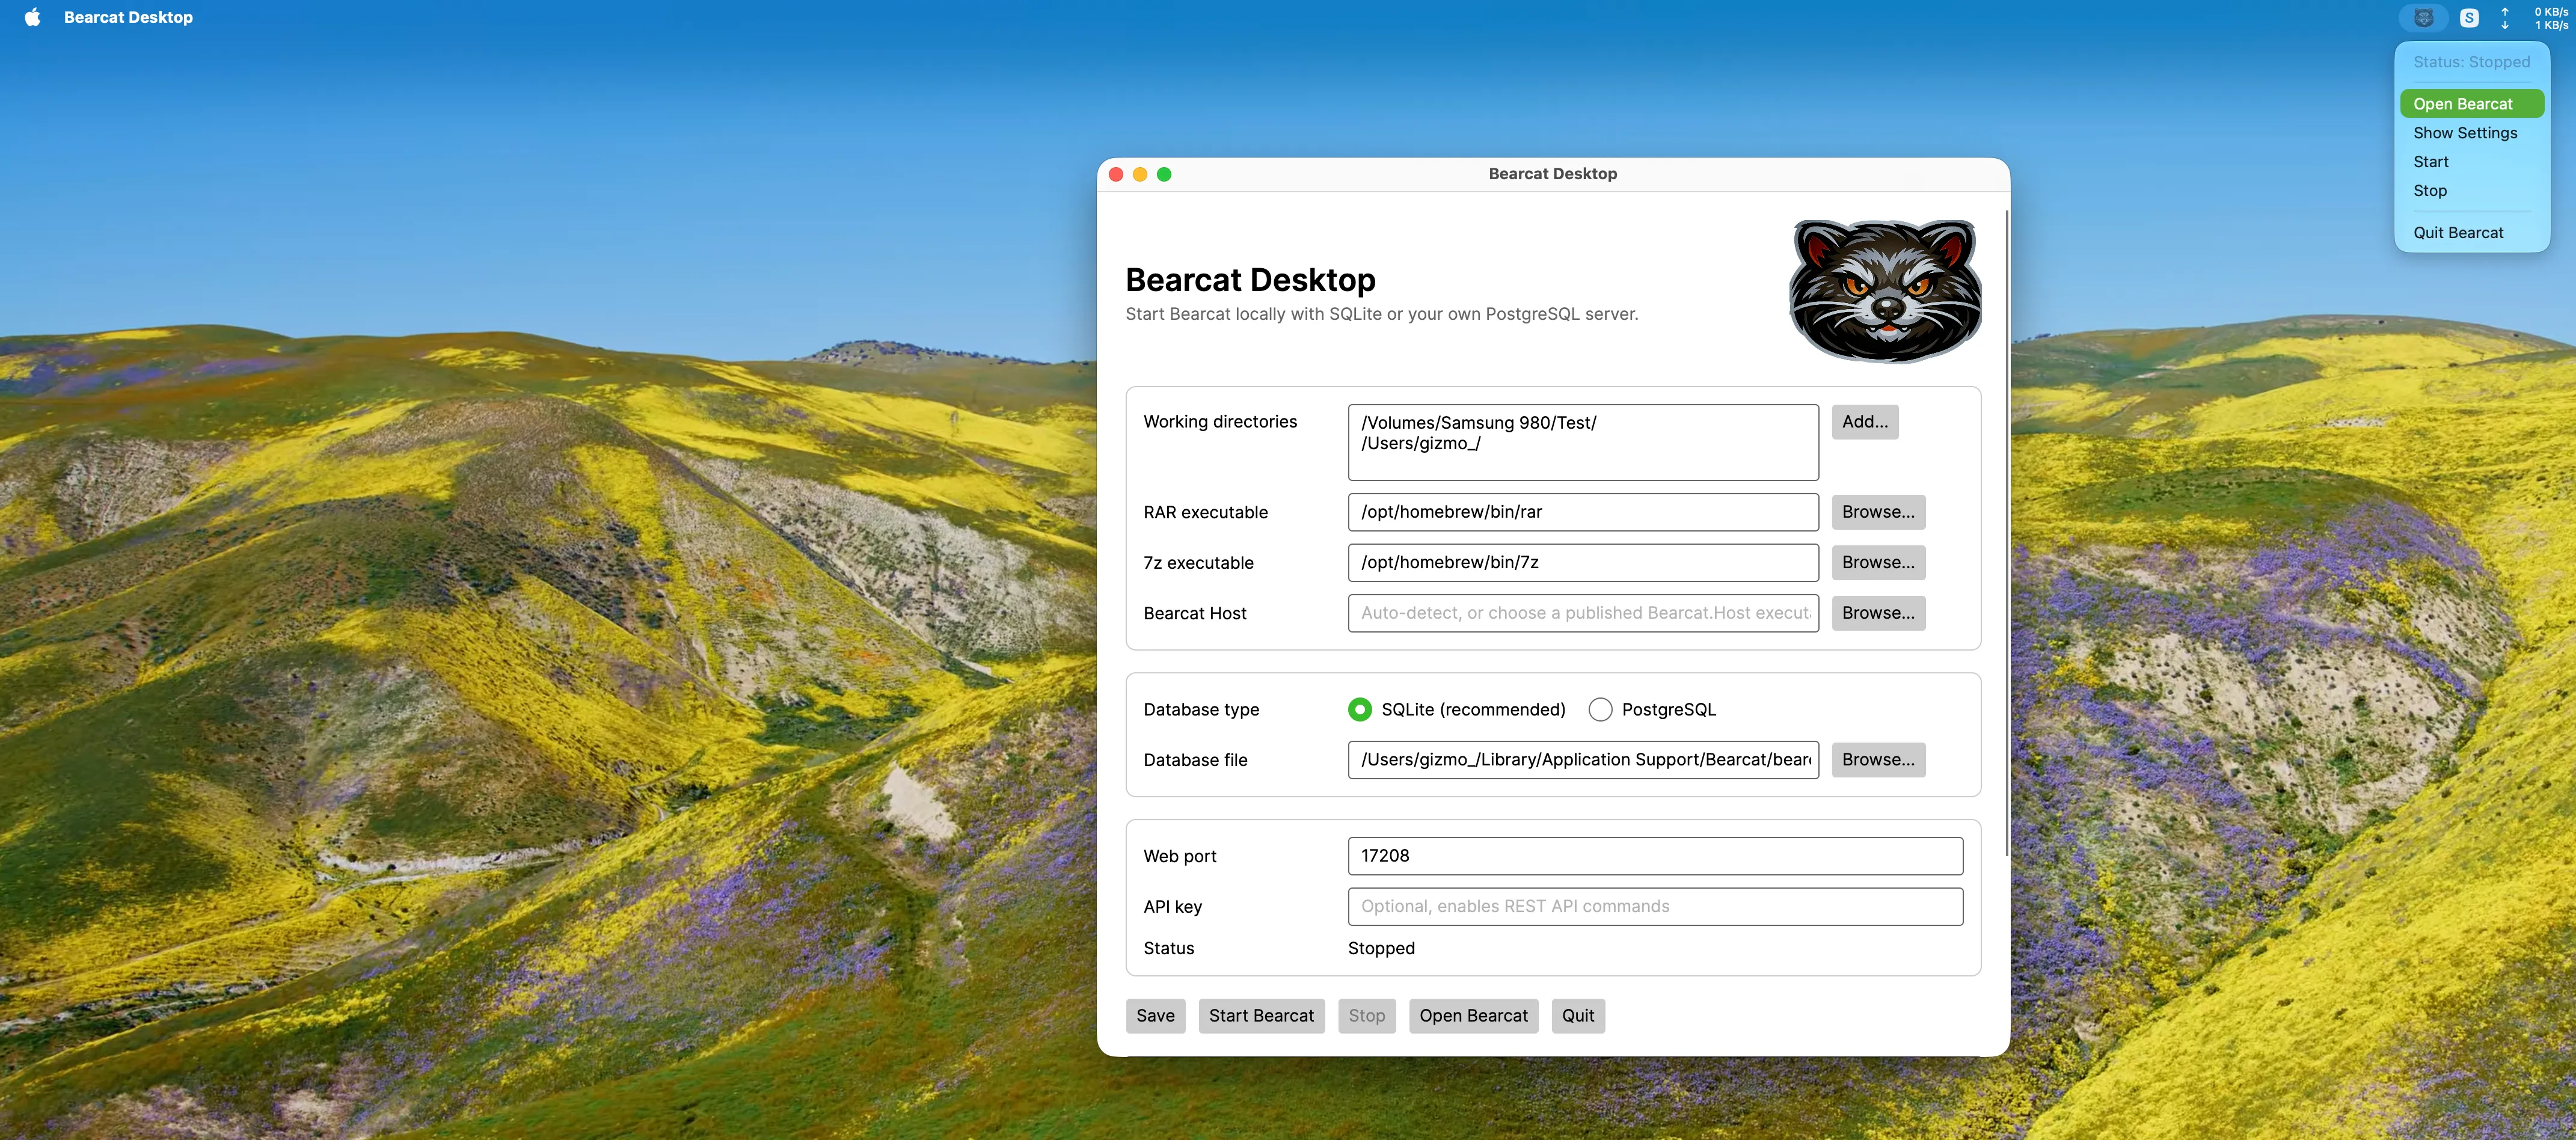Minimize the Bearcat Desktop window

click(x=1140, y=174)
